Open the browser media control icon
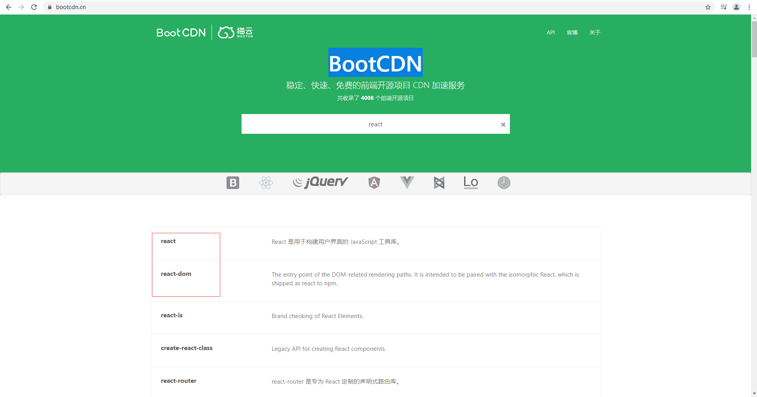The image size is (757, 397). [723, 7]
